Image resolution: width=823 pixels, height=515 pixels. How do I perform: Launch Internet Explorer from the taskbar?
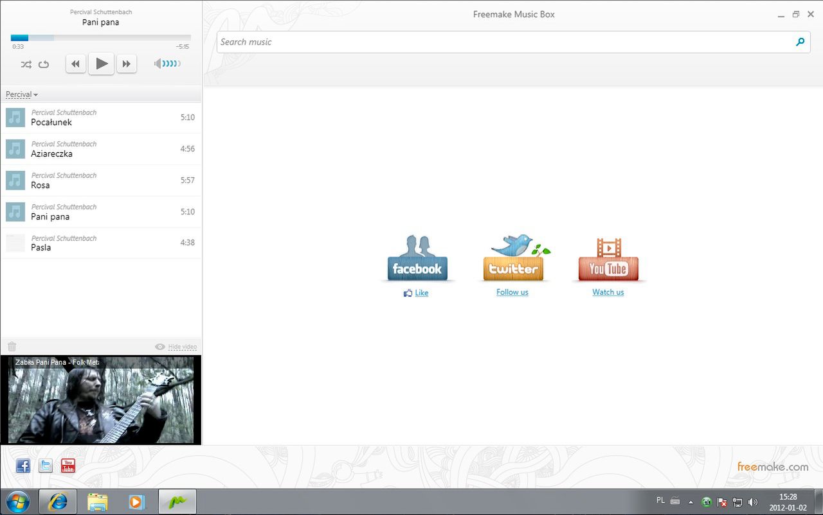click(x=58, y=502)
